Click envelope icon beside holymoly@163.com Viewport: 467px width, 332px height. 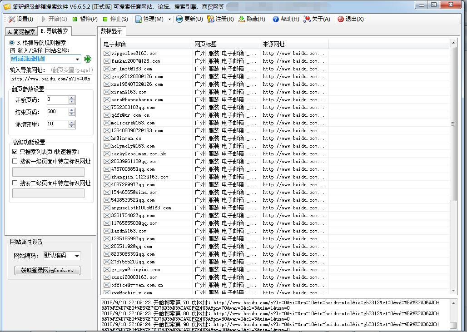coord(107,146)
